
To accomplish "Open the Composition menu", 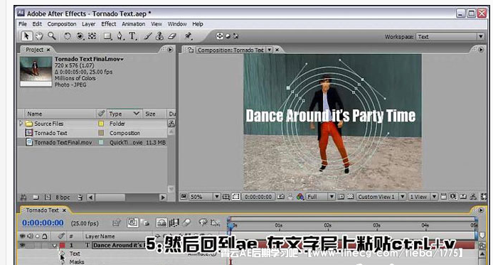I will [x=62, y=24].
